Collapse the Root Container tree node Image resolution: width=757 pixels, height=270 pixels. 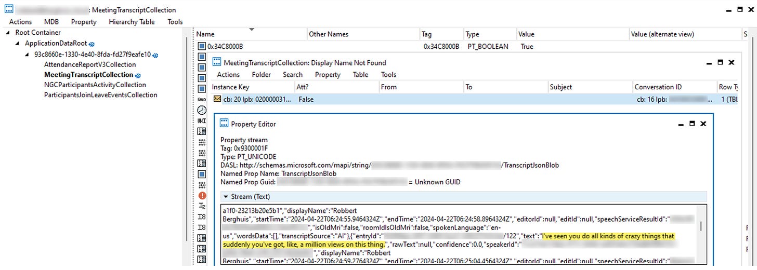point(8,33)
